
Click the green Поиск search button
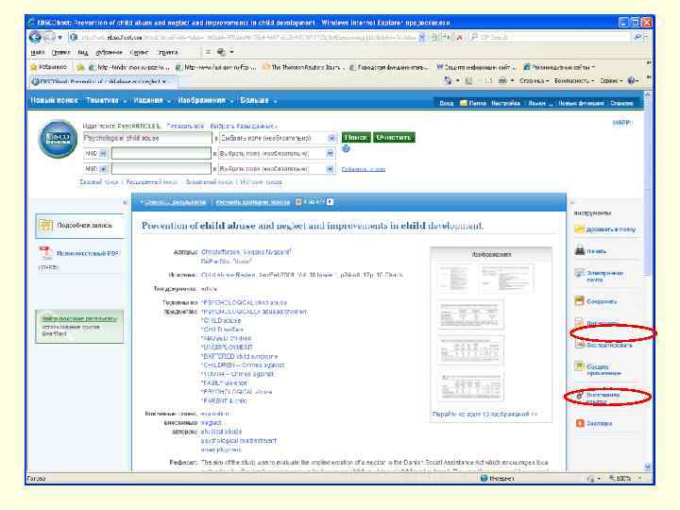[x=356, y=138]
